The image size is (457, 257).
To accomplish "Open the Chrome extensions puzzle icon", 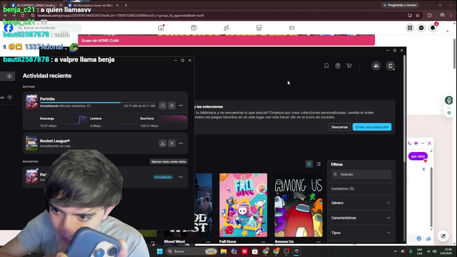I will [x=430, y=15].
